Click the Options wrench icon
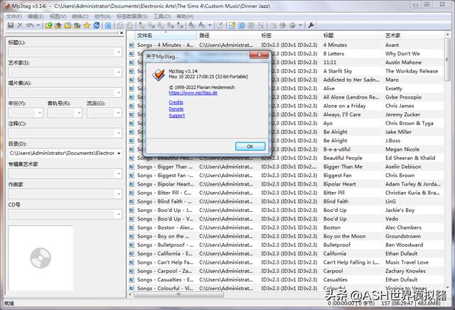455x310 pixels. click(311, 26)
